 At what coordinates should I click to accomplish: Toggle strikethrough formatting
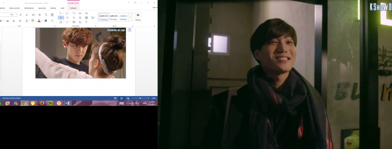[x=8, y=21]
